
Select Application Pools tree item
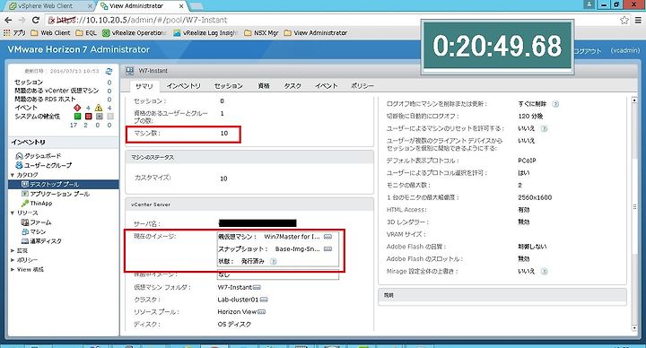pos(56,194)
